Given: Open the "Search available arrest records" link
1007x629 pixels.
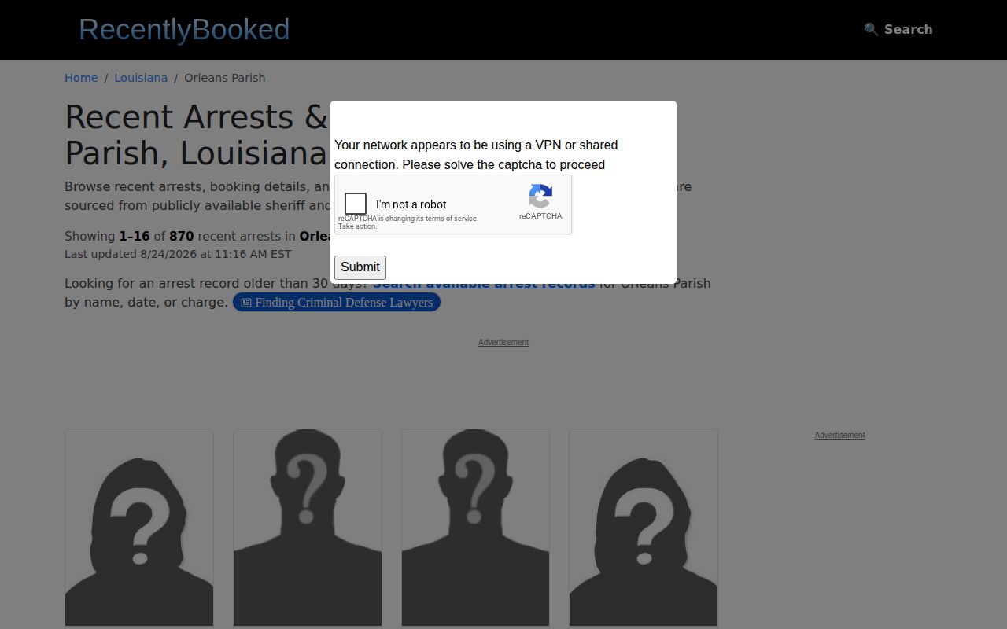Looking at the screenshot, I should point(484,284).
